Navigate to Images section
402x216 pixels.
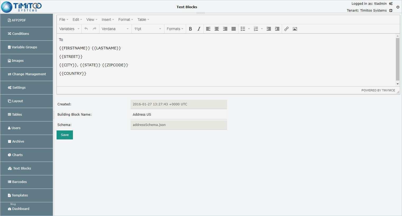click(26, 61)
